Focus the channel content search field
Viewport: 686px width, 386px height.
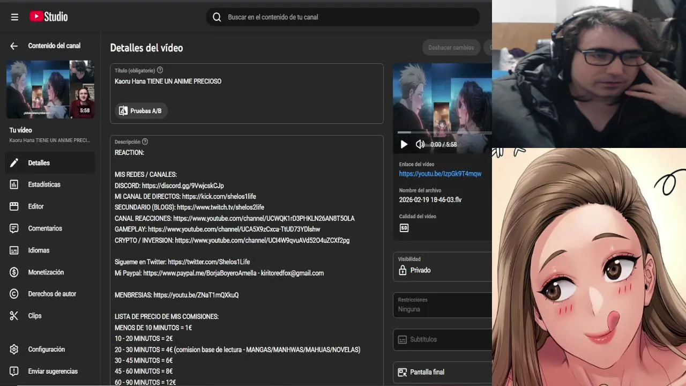[343, 17]
